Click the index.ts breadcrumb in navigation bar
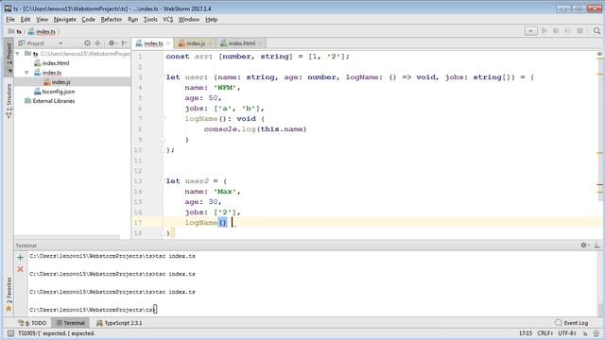The image size is (605, 340). coord(42,31)
